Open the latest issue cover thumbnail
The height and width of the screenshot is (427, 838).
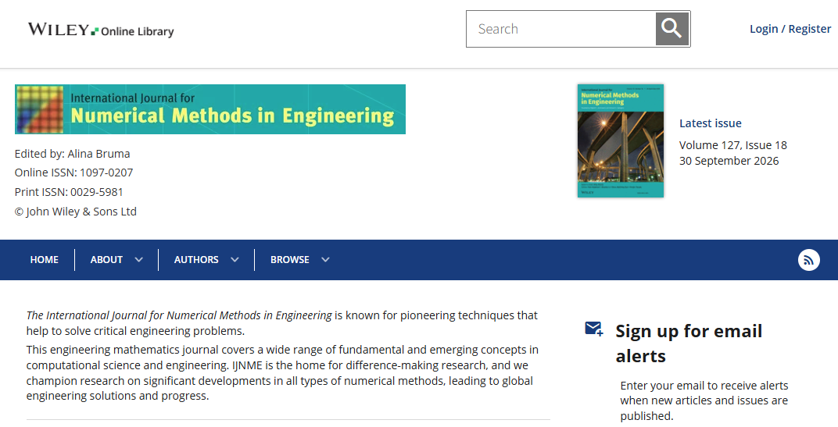(621, 141)
